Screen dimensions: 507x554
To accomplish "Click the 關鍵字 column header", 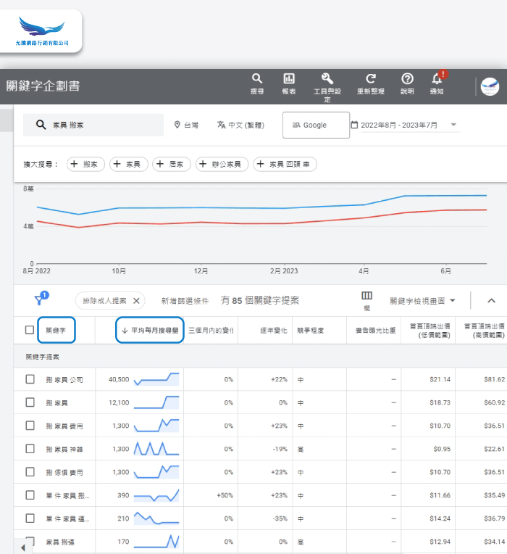I will pyautogui.click(x=56, y=330).
